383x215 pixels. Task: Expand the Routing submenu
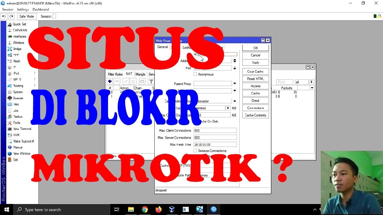pyautogui.click(x=35, y=86)
